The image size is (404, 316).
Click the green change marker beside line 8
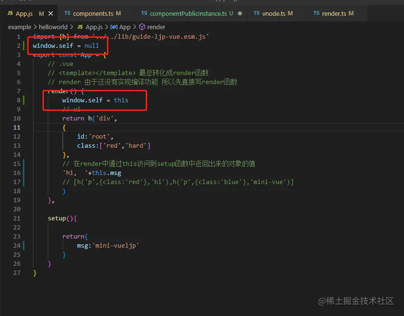[x=24, y=100]
